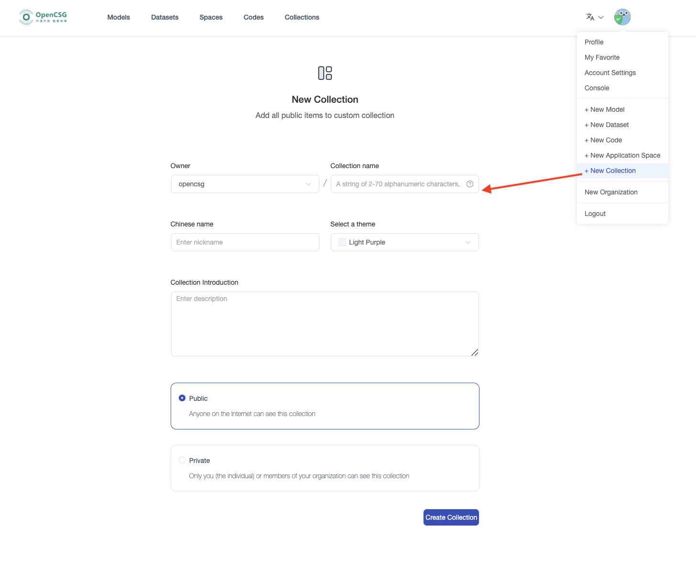Click the OpenCSG logo
696x579 pixels.
(x=43, y=17)
